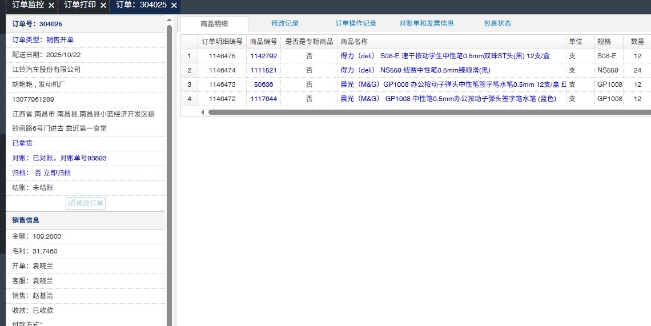Open product number 1142792 link
Screen dimensions: 651x326
point(263,56)
